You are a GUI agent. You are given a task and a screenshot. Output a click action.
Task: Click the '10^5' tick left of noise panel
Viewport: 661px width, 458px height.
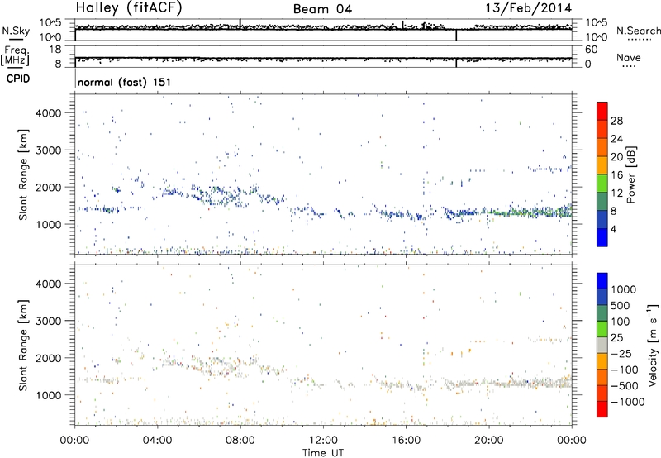(50, 23)
